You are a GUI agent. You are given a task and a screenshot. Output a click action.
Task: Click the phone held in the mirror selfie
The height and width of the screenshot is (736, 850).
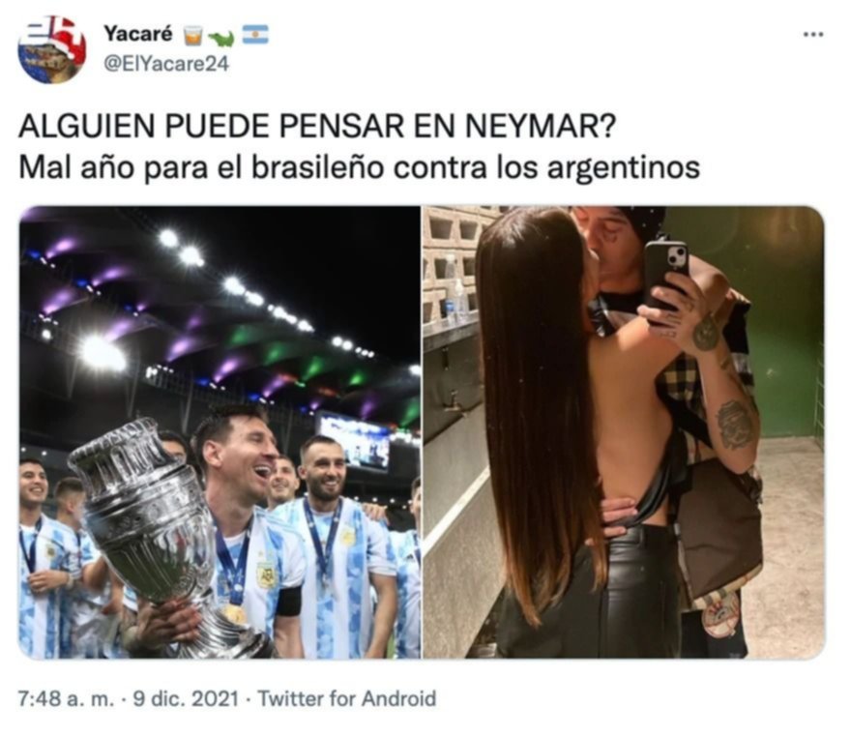pyautogui.click(x=665, y=280)
